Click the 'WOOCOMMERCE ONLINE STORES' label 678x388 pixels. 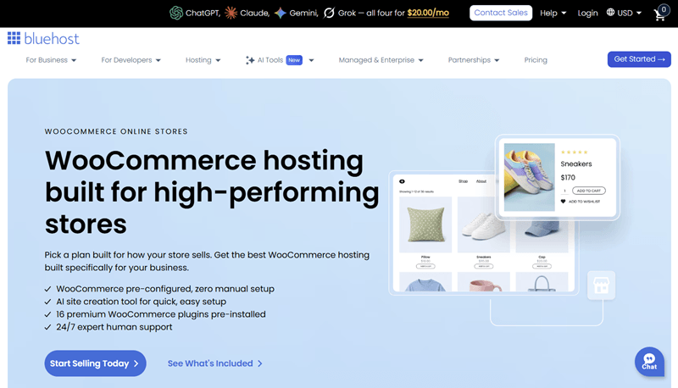tap(116, 131)
